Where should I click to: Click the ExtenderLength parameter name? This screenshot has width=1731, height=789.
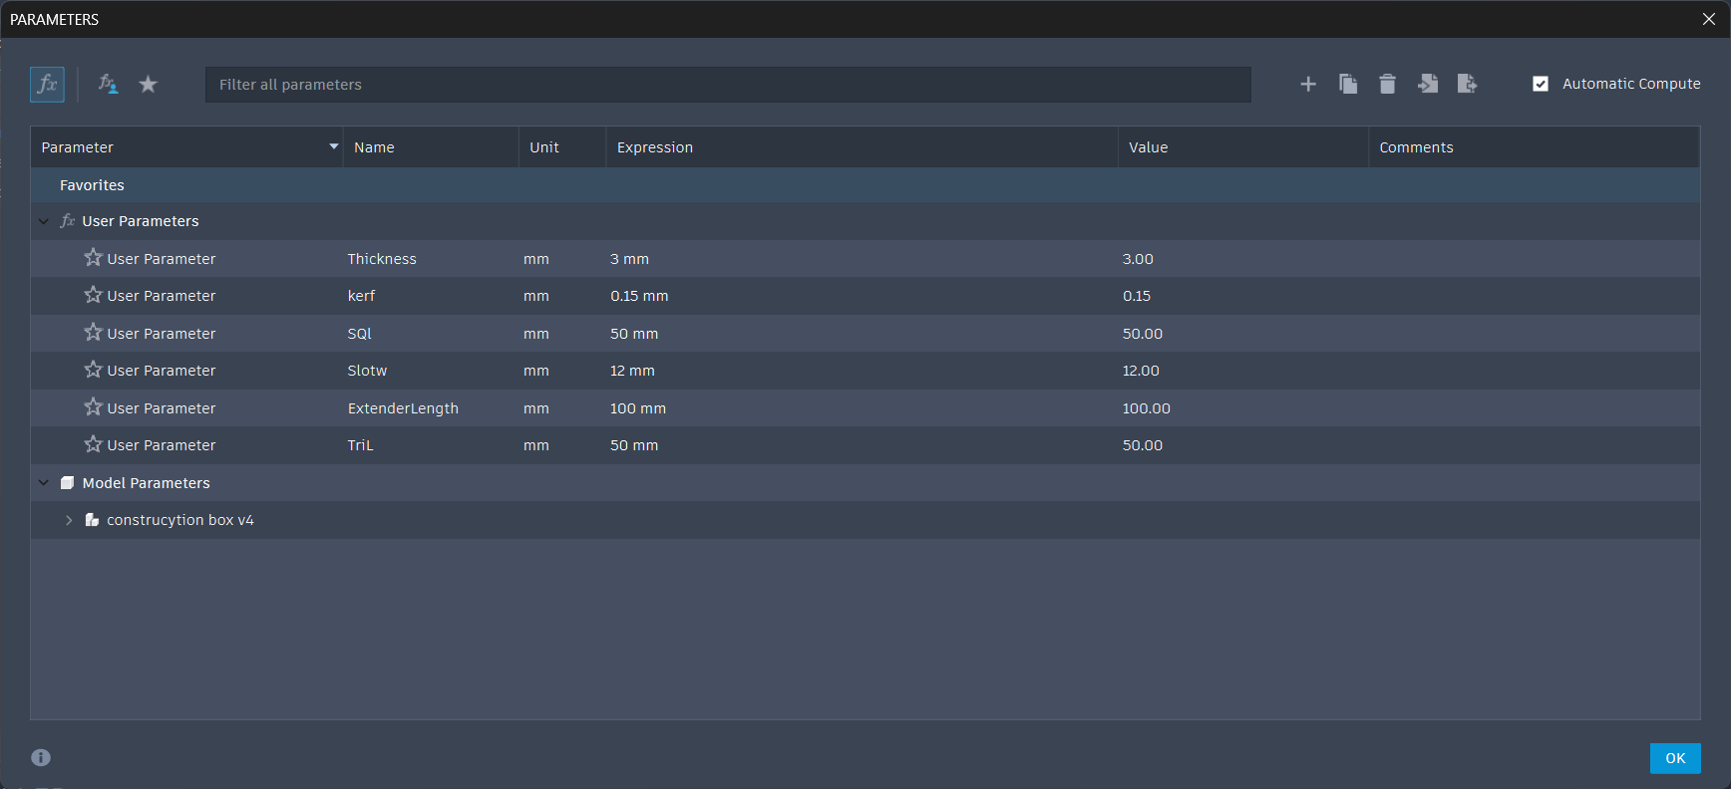click(x=403, y=408)
